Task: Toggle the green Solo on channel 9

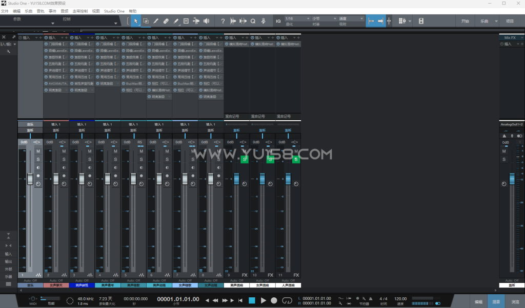Action: [245, 160]
